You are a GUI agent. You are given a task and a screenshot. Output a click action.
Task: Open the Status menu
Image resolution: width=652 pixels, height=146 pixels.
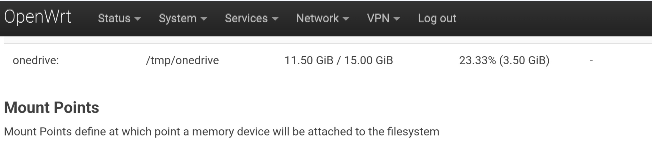(x=119, y=19)
